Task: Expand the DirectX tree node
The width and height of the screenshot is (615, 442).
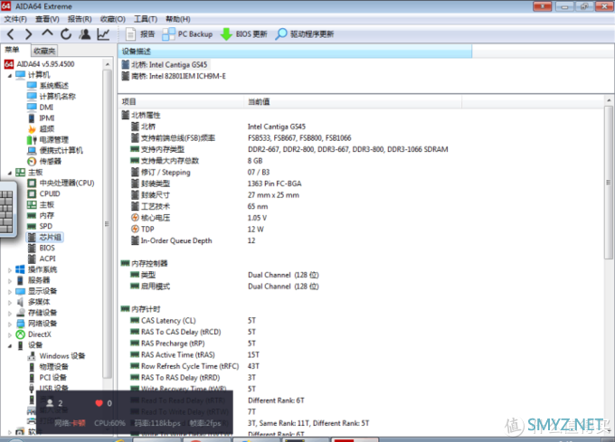Action: click(10, 334)
